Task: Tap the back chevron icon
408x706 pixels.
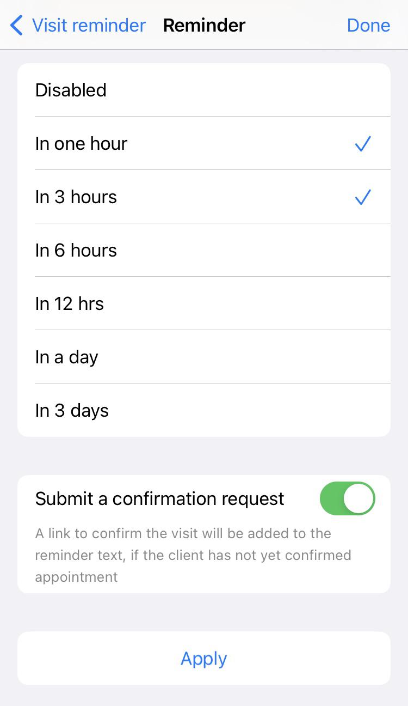Action: tap(17, 25)
